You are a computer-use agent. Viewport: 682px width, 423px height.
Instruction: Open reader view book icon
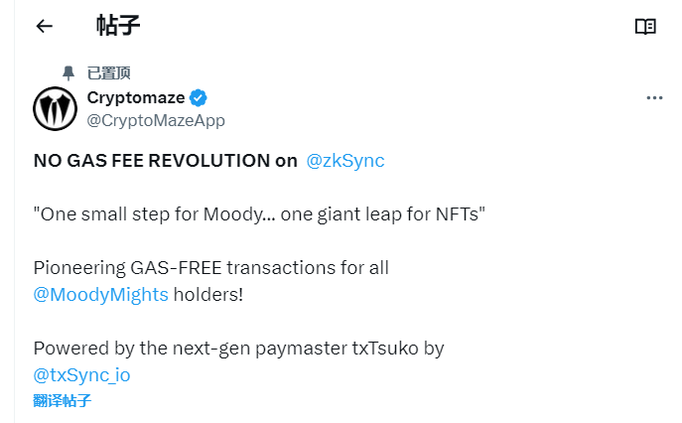pyautogui.click(x=645, y=27)
